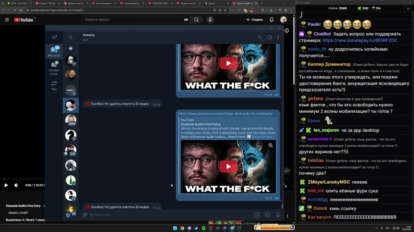Viewport: 414px width, 232px height.
Task: Open the Ред. folder editor
Action: (x=54, y=85)
